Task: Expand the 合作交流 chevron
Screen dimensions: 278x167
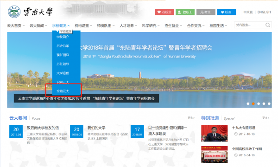Action: tap(203, 26)
